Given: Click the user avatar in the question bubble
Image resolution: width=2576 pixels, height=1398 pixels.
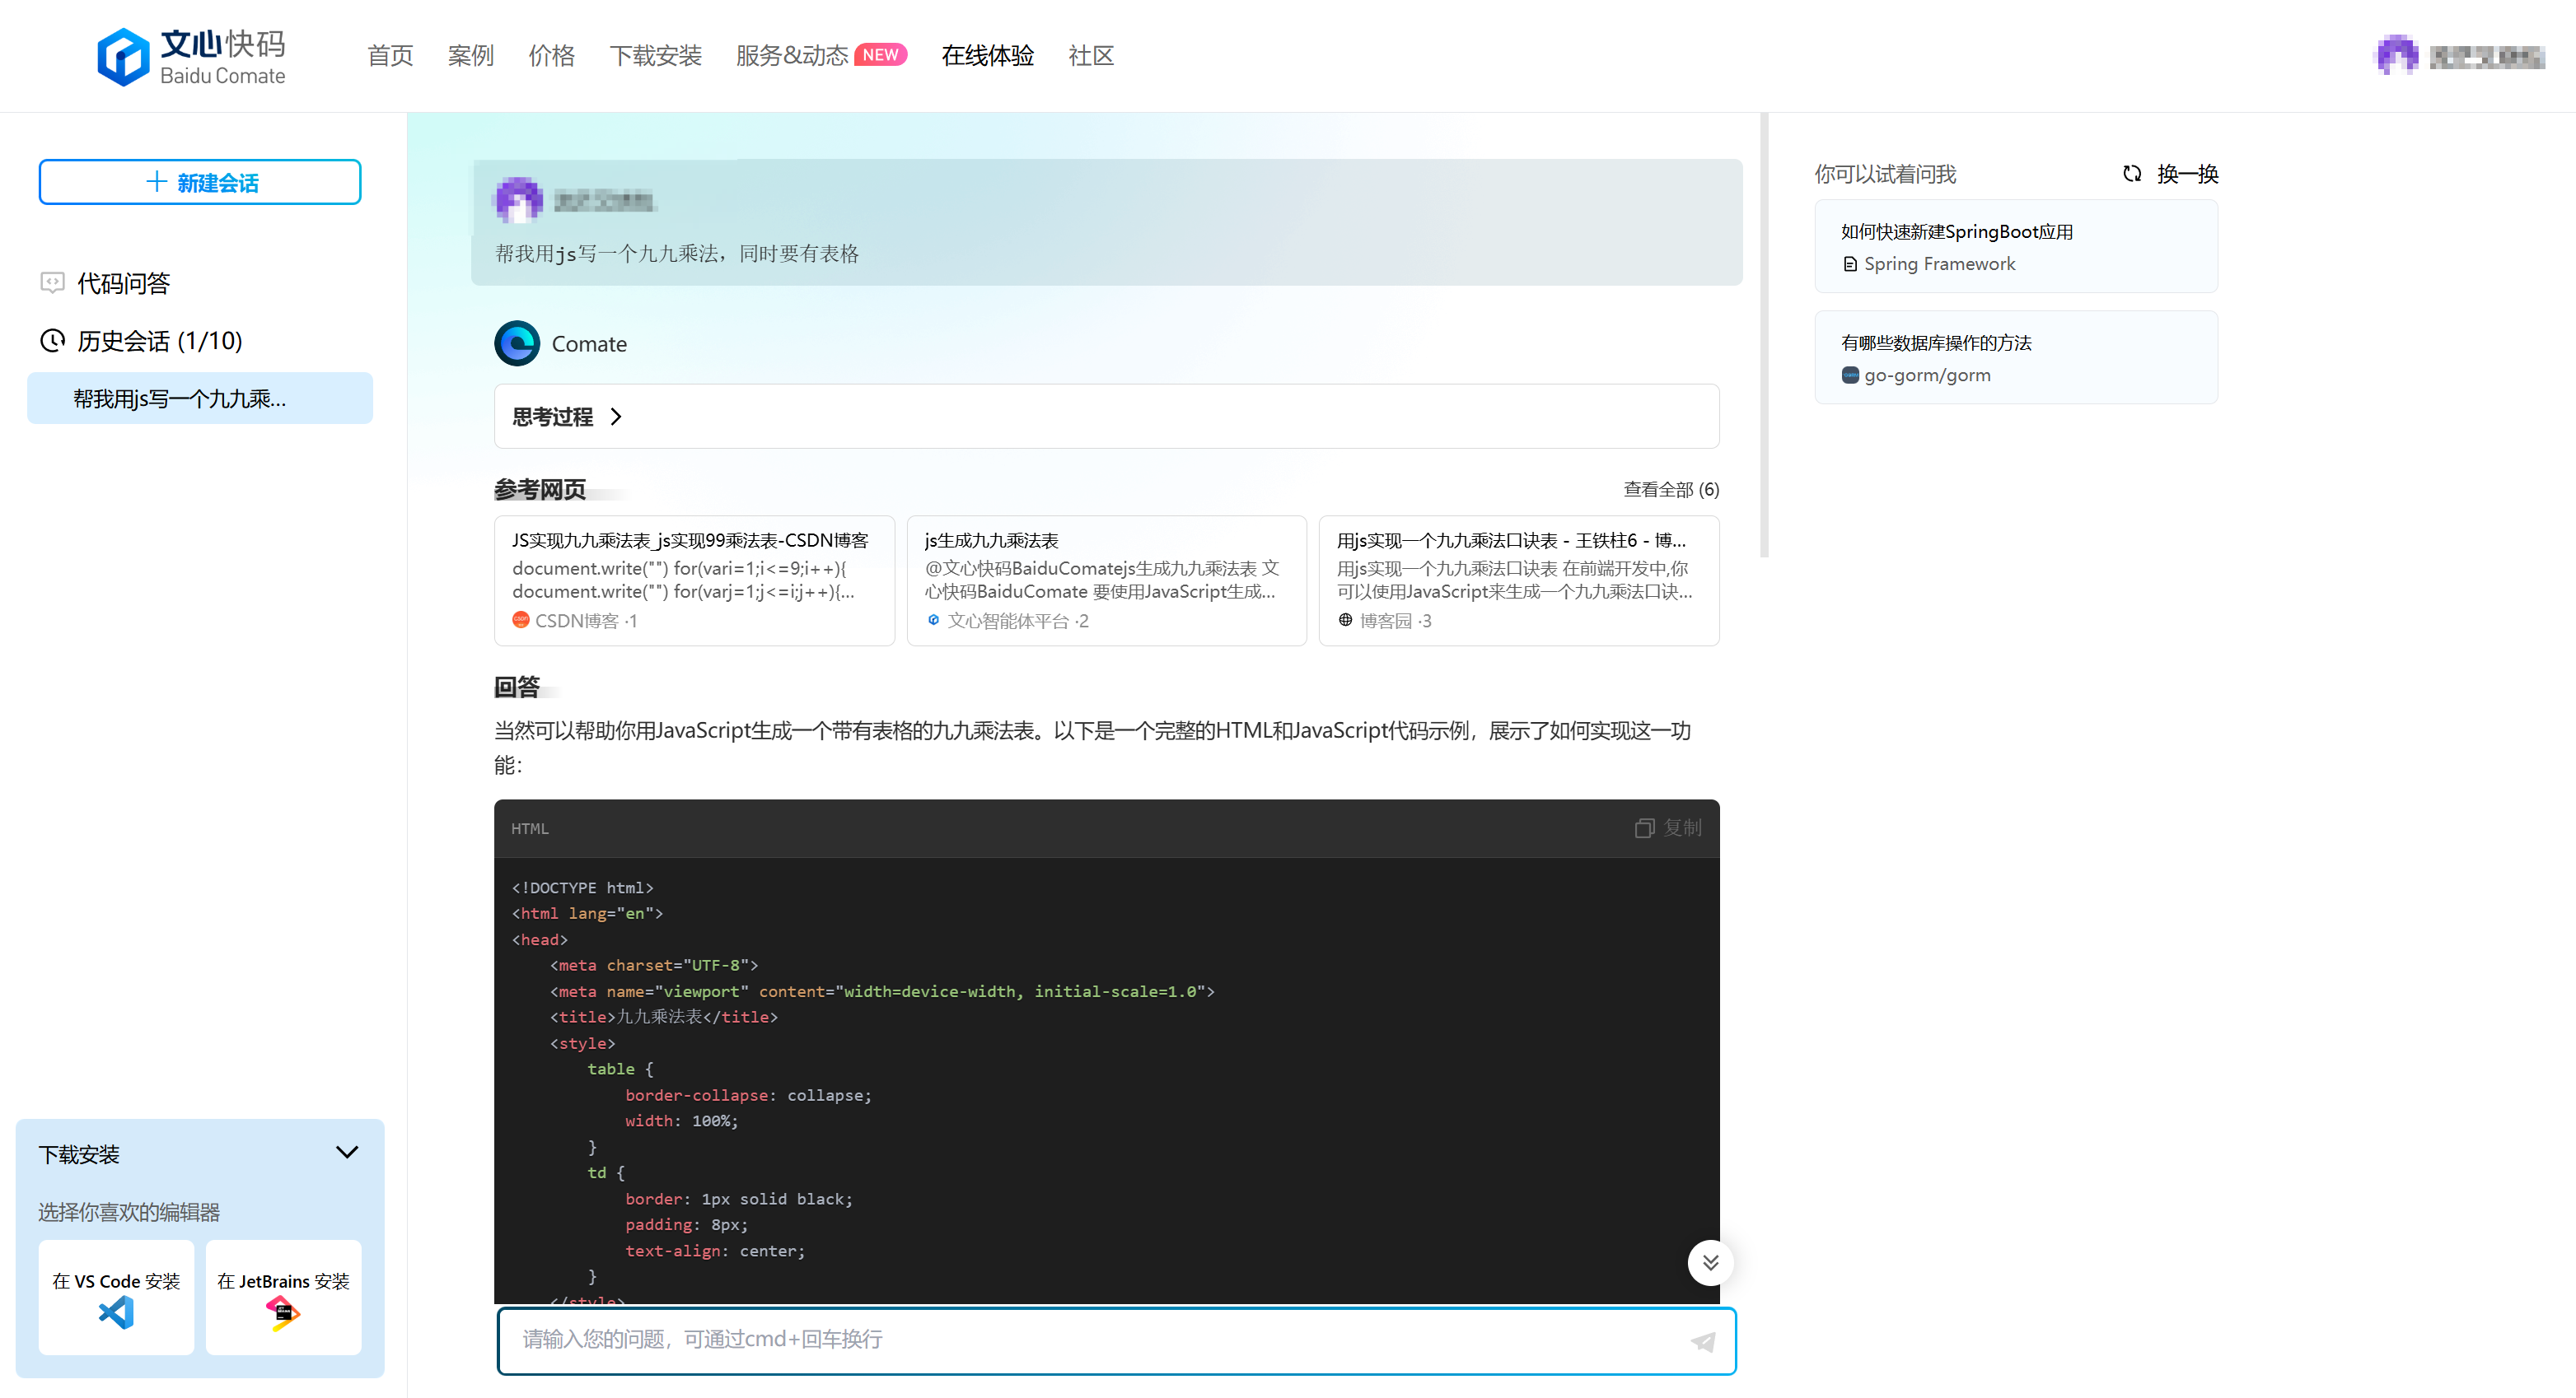Looking at the screenshot, I should pos(519,200).
